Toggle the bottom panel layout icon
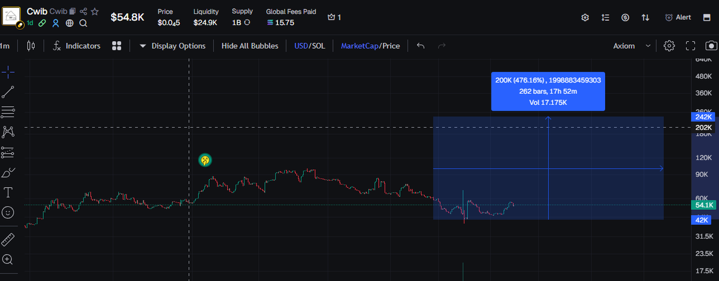Viewport: 719px width, 281px height. pos(706,17)
